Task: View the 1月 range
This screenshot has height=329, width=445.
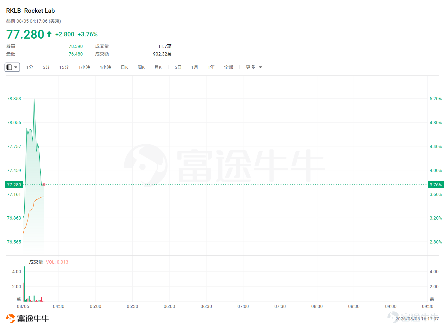Action: 194,67
